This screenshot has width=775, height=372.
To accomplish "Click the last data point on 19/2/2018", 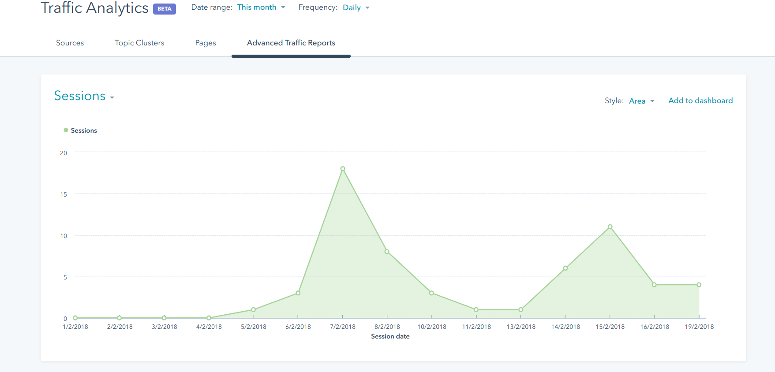I will click(699, 285).
